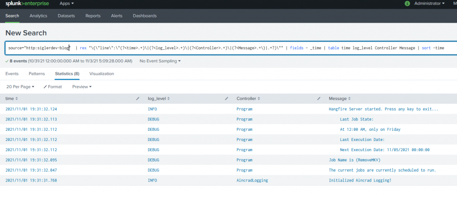The width and height of the screenshot is (457, 197).
Task: Sort by the Message column header
Action: point(340,99)
